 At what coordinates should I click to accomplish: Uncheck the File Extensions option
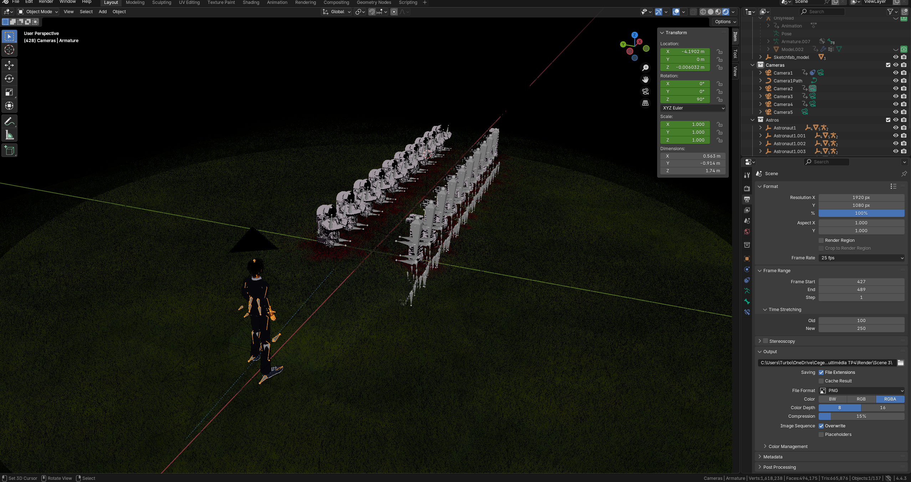pyautogui.click(x=821, y=372)
